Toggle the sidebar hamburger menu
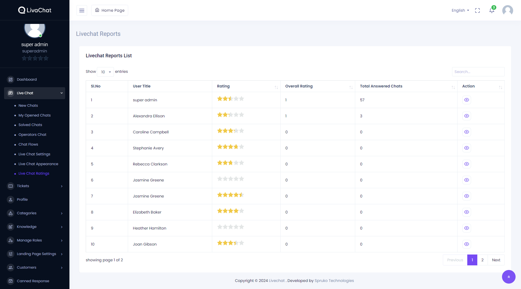The height and width of the screenshot is (289, 521). tap(82, 10)
